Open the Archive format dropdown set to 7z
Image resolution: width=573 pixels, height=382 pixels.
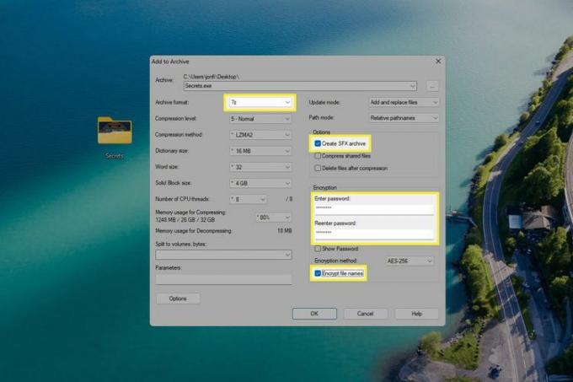(260, 102)
